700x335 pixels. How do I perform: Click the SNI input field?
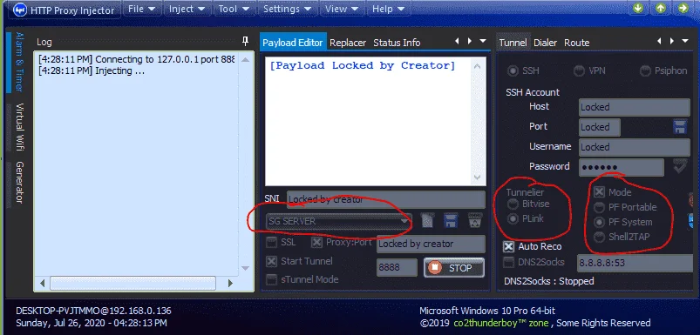385,199
